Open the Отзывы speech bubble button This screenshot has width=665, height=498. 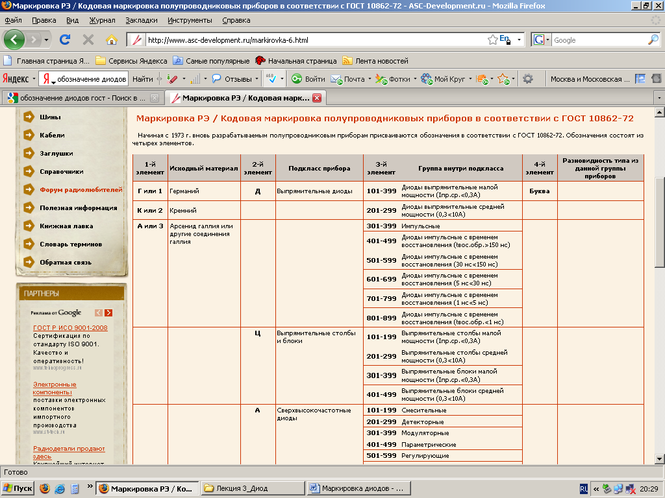click(232, 79)
